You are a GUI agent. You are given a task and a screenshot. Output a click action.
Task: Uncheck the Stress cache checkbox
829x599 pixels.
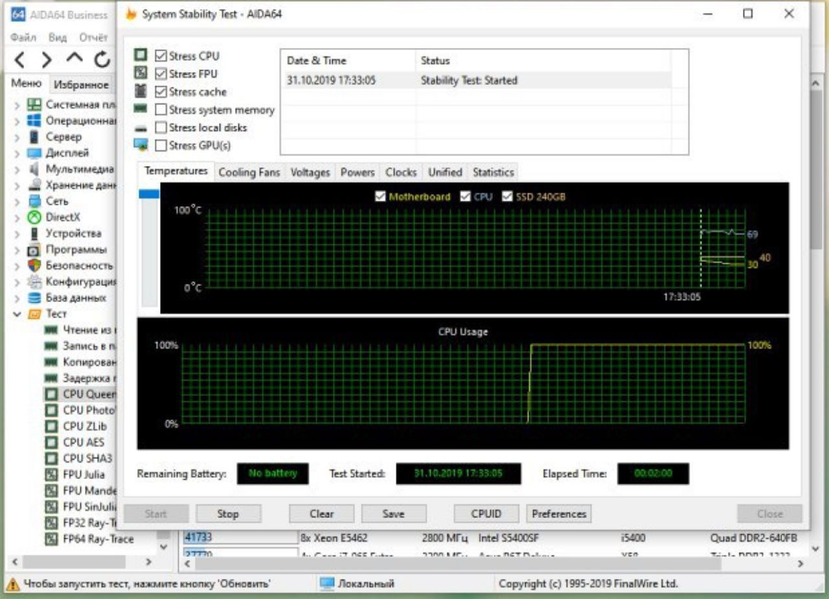tap(161, 91)
